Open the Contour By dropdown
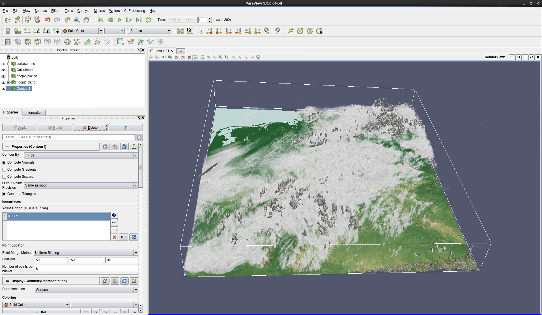 pyautogui.click(x=81, y=155)
